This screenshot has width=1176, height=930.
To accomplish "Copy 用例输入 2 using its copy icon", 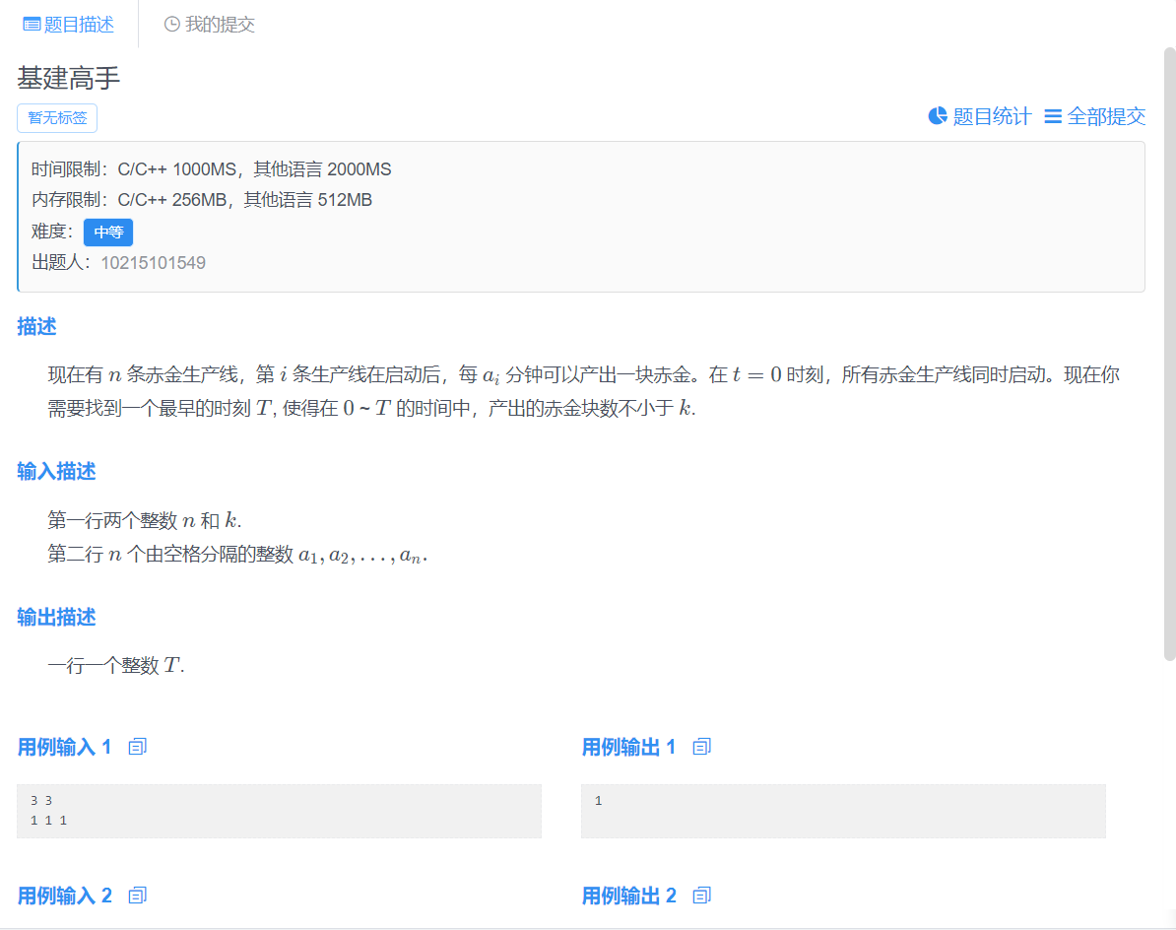I will tap(138, 896).
